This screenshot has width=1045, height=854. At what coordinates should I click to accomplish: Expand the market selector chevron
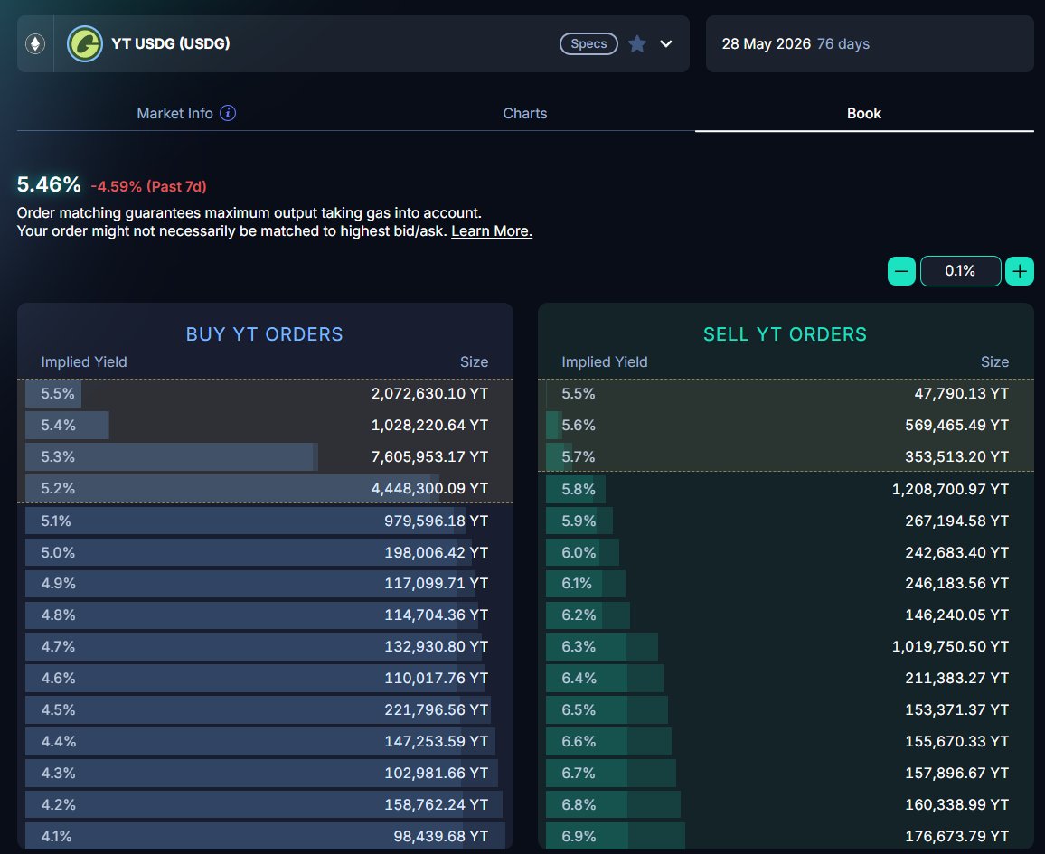coord(666,44)
